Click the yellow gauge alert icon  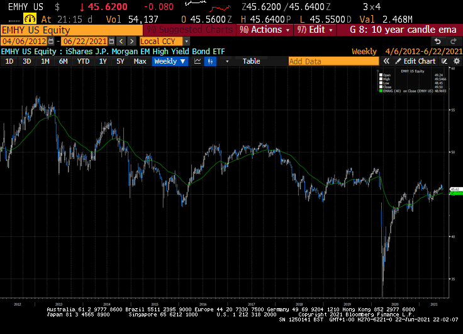30,19
